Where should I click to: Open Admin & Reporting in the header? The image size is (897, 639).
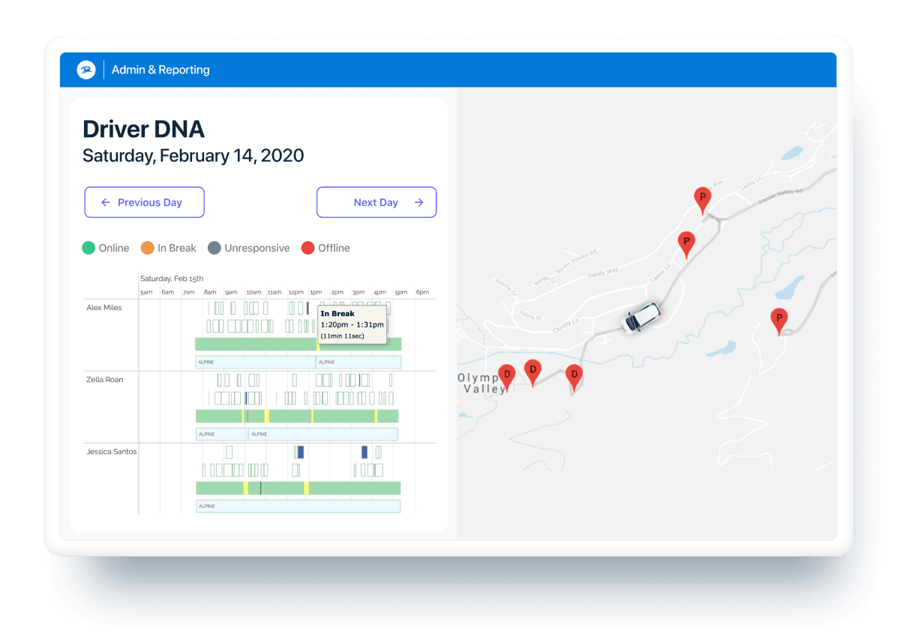(160, 70)
